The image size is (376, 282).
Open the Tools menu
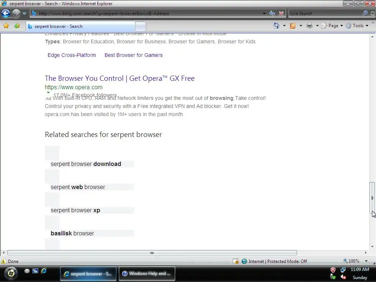click(357, 26)
